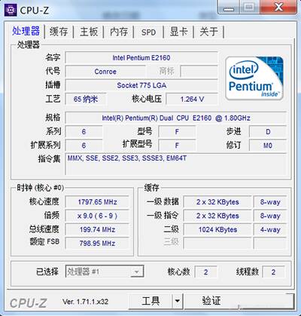Select the 处理器 tab

(26, 31)
